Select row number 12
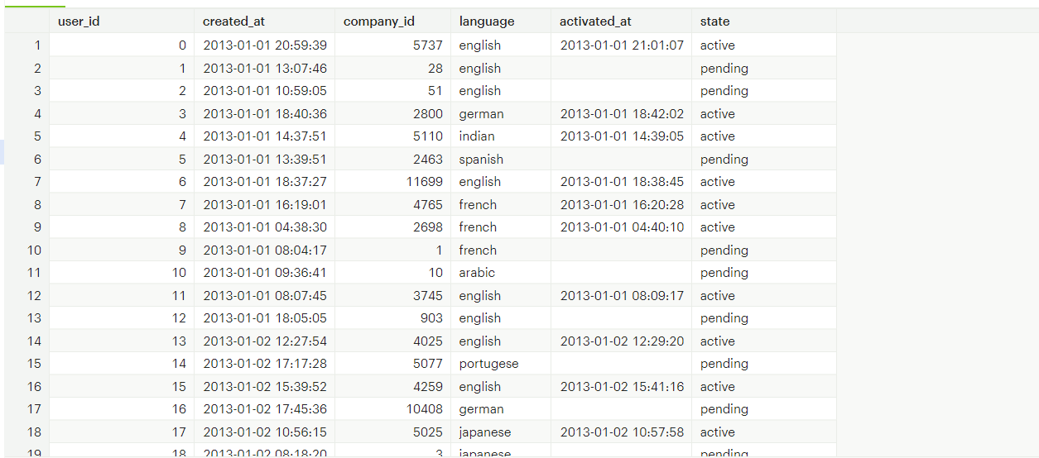This screenshot has width=1039, height=458. pyautogui.click(x=26, y=295)
